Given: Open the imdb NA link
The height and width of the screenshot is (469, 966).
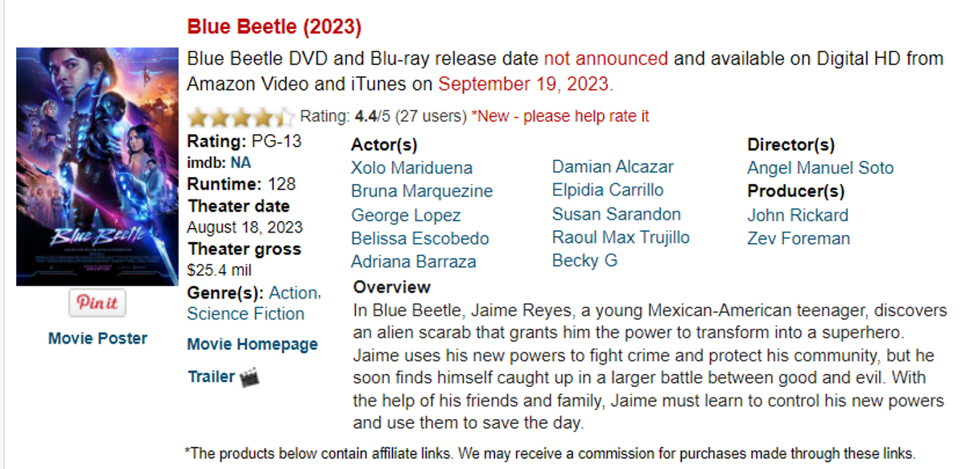Looking at the screenshot, I should 241,163.
